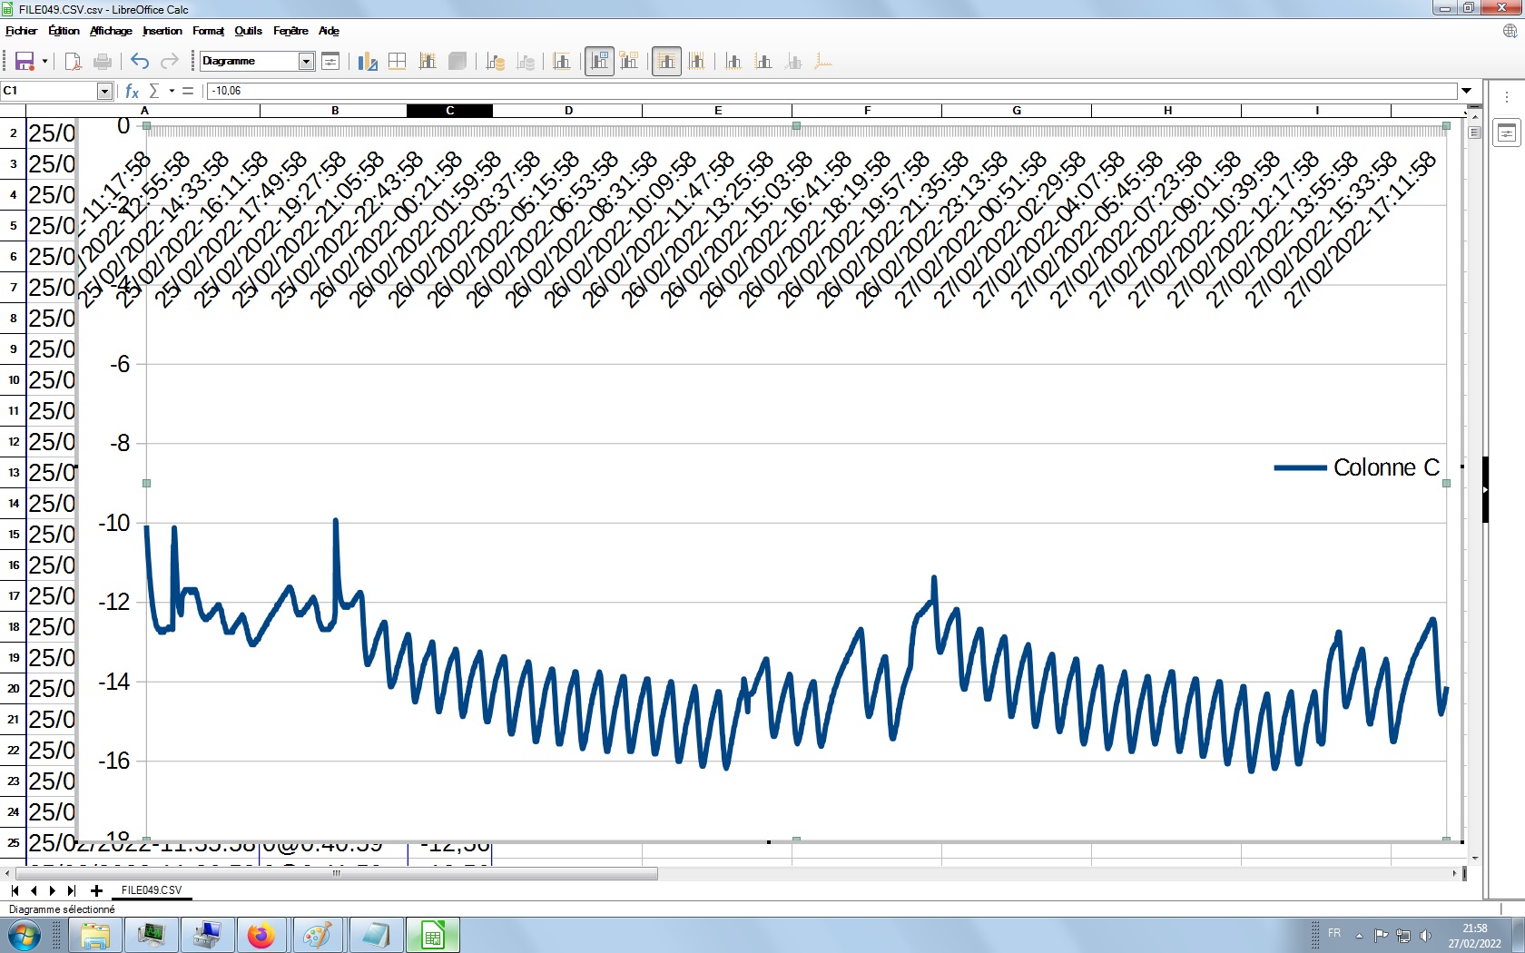Image resolution: width=1525 pixels, height=953 pixels.
Task: Open the Fichier menu
Action: pyautogui.click(x=21, y=31)
